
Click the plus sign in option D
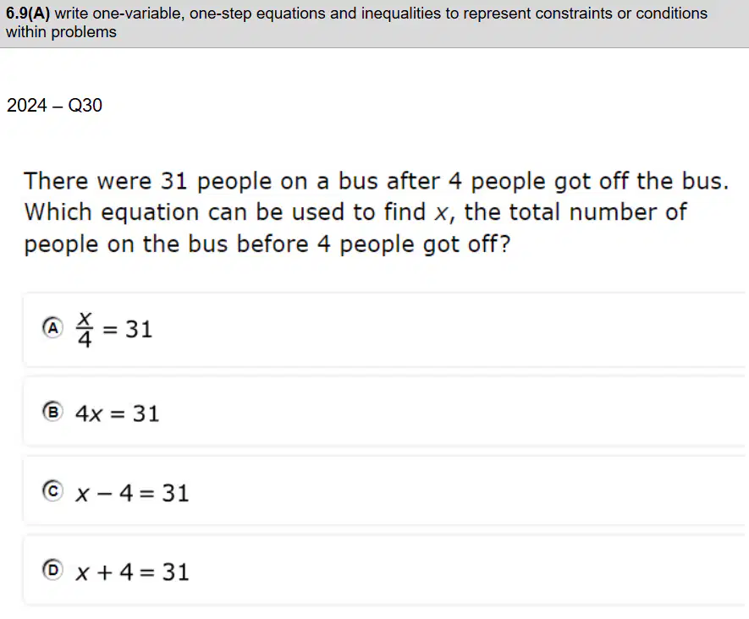pyautogui.click(x=105, y=572)
